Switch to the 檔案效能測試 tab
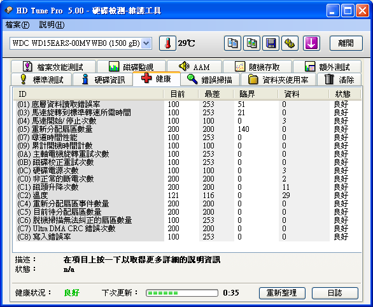The width and height of the screenshot is (373, 307). (x=53, y=67)
